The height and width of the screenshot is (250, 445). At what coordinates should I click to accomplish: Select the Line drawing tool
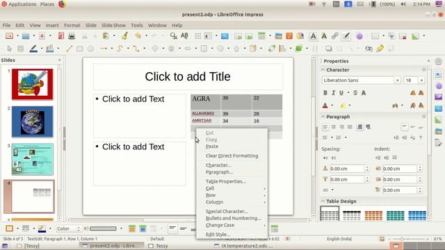[70, 49]
